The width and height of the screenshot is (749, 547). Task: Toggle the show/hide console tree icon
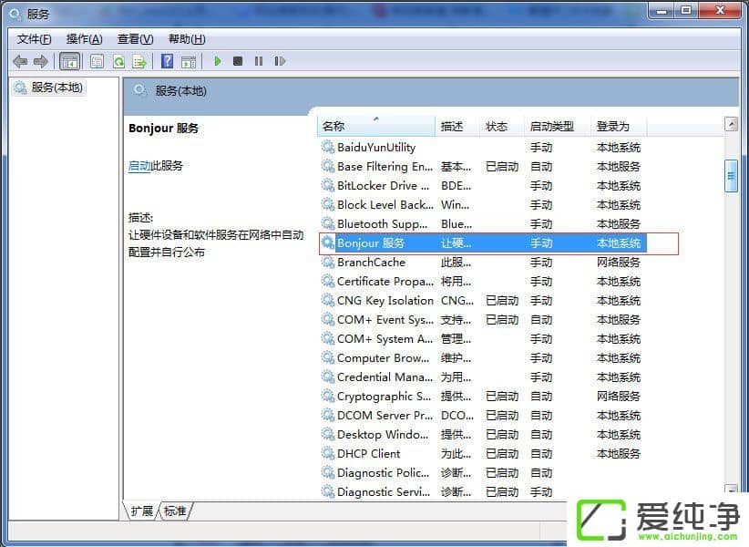(x=70, y=61)
